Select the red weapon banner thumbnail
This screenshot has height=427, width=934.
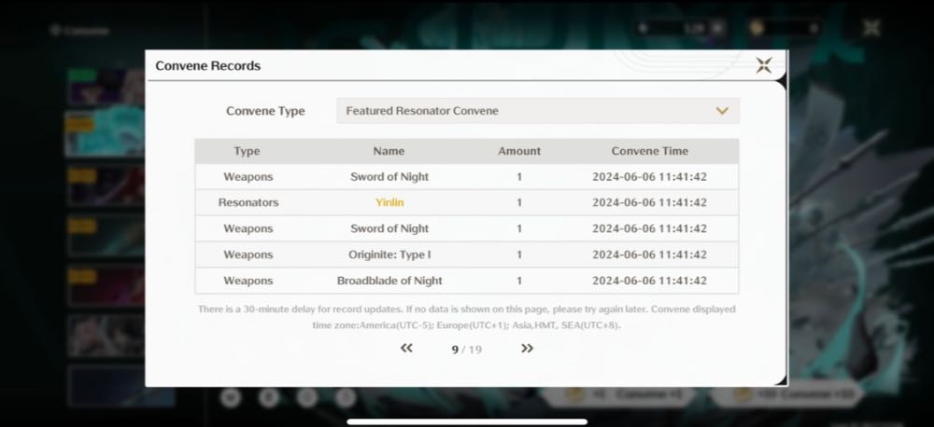106,185
